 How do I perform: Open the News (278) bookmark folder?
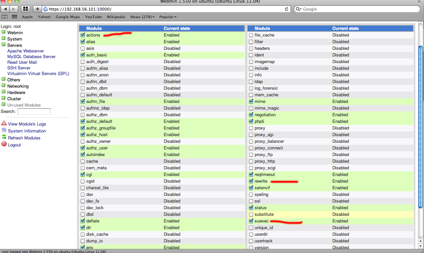click(142, 17)
